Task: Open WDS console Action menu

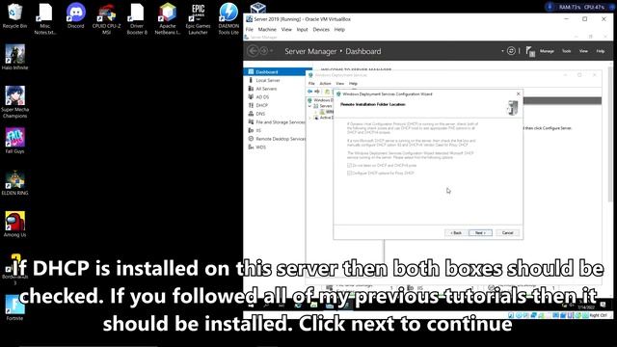Action: [x=325, y=84]
